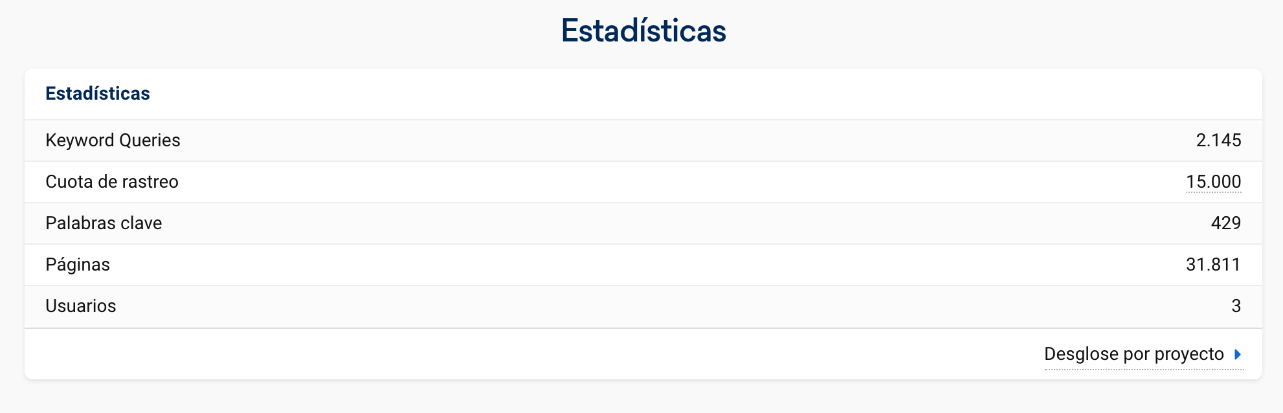This screenshot has width=1283, height=413.
Task: Select the Usuarios label
Action: (81, 306)
